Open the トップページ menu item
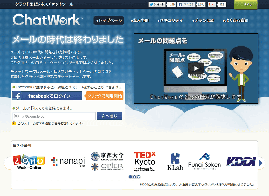Viewport: 269px width, 196px height. (109, 21)
